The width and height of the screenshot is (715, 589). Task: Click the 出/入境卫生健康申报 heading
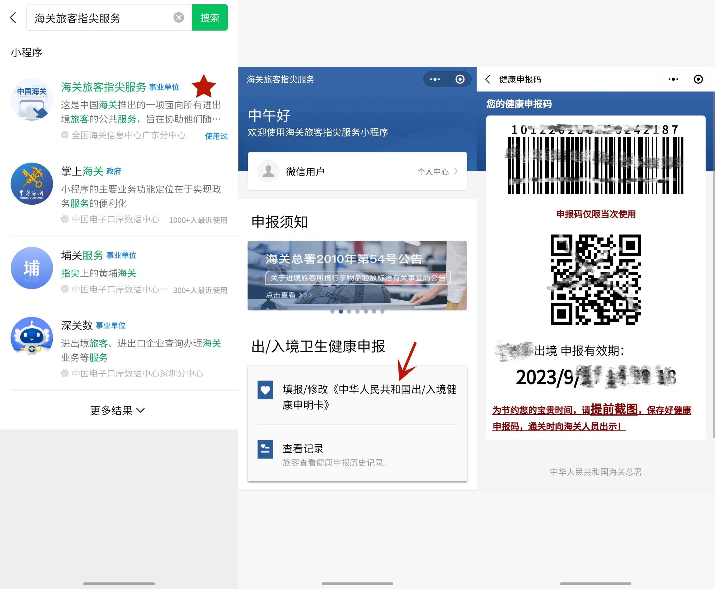(318, 346)
